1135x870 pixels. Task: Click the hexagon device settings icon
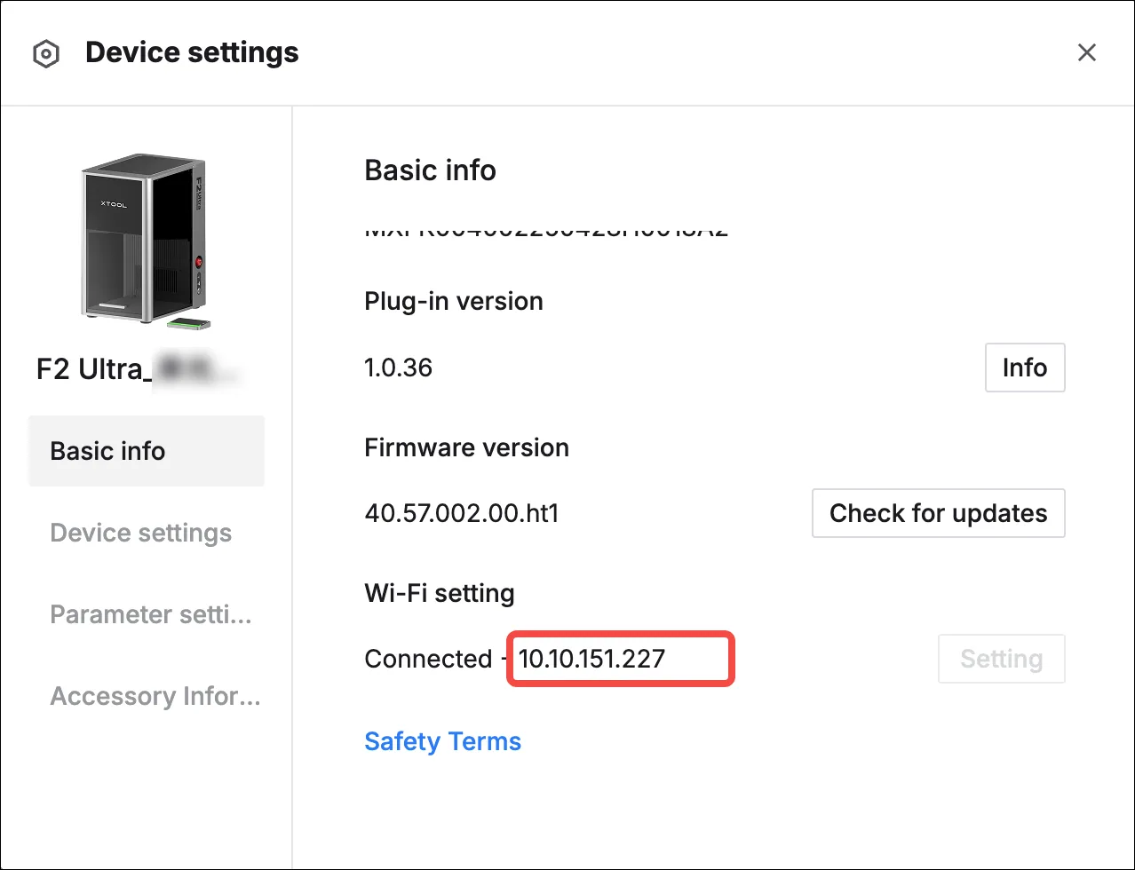(45, 54)
